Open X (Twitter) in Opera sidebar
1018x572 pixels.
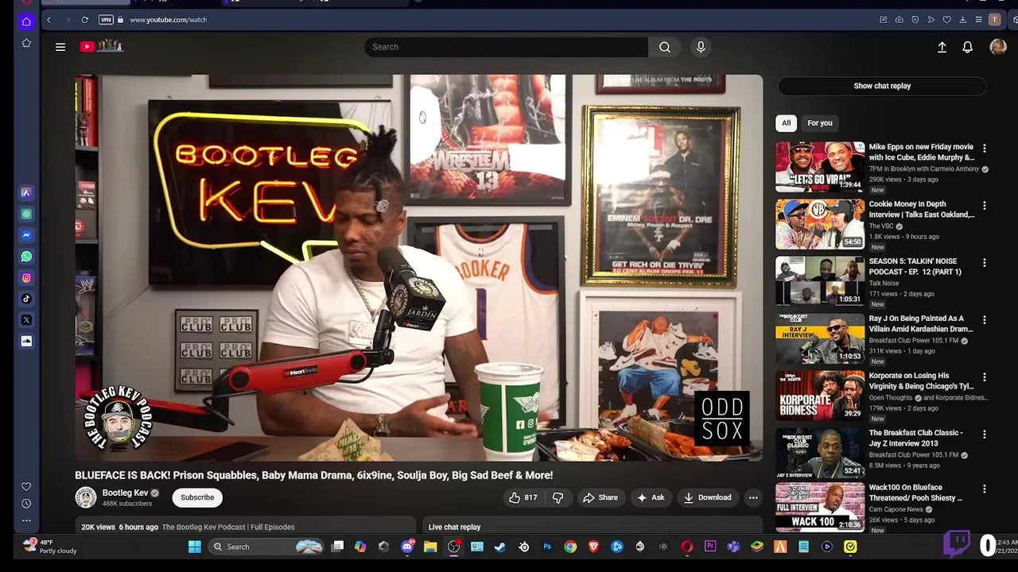click(26, 320)
